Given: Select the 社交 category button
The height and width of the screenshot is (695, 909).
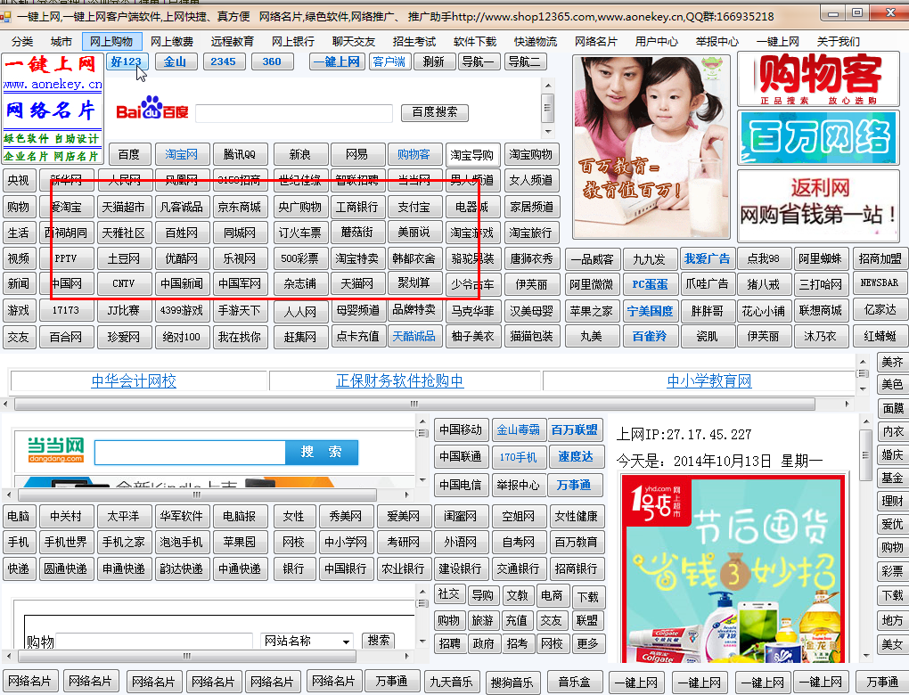Looking at the screenshot, I should point(448,594).
